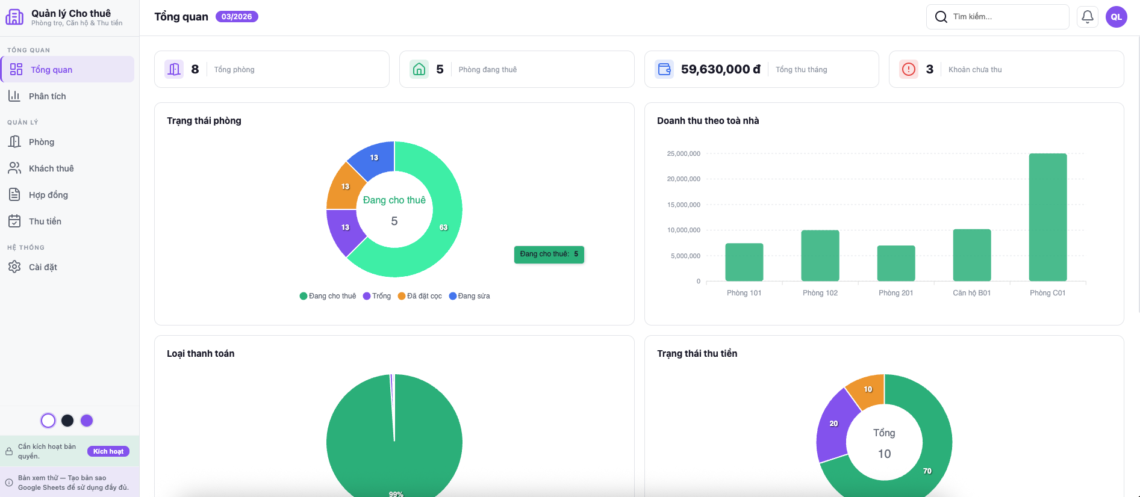1140x497 pixels.
Task: Click the notification bell icon
Action: point(1087,17)
